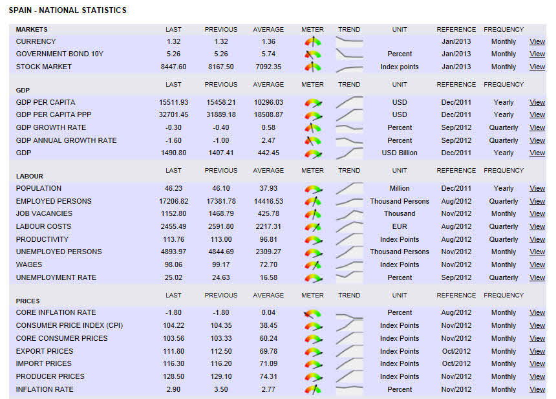
Task: Click the Core Inflation Rate meter gauge
Action: [313, 313]
